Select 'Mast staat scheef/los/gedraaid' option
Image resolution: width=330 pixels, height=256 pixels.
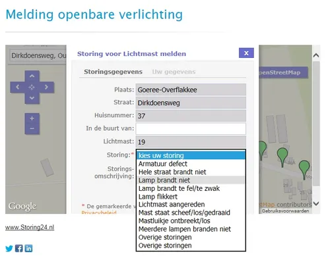(x=191, y=213)
